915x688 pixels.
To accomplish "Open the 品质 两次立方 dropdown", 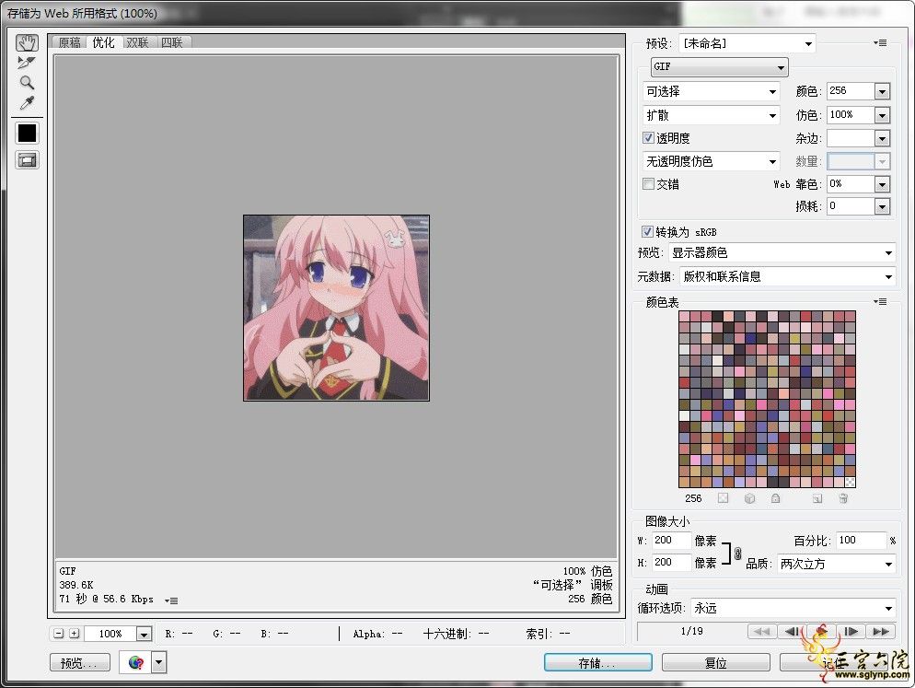I will tap(836, 564).
